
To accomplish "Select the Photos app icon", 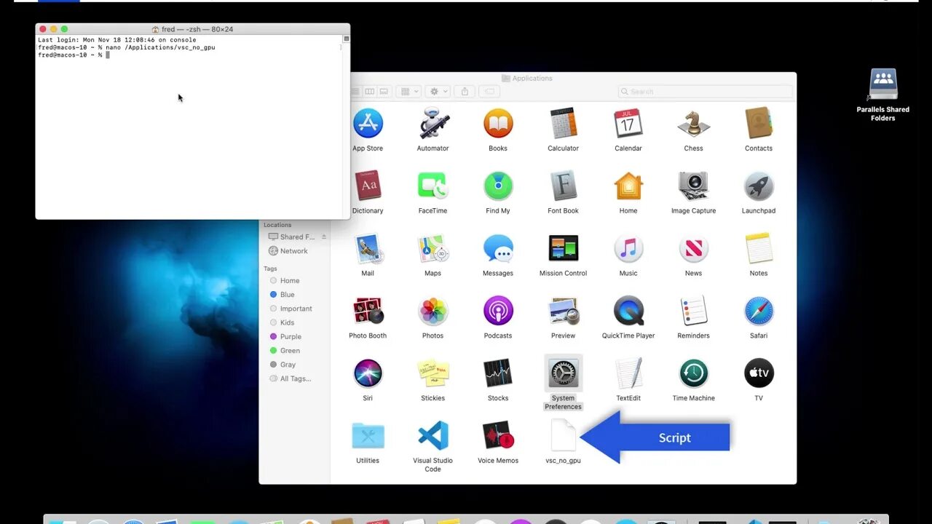I will [x=433, y=311].
